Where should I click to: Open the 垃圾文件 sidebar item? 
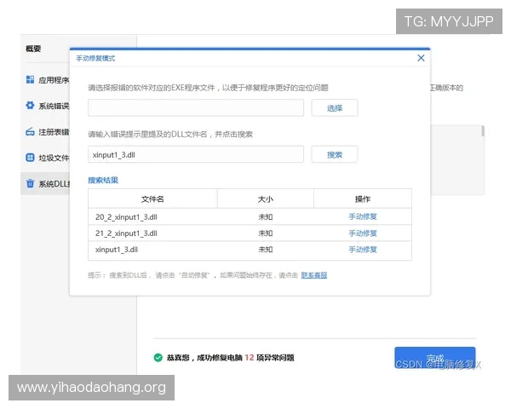click(x=47, y=158)
